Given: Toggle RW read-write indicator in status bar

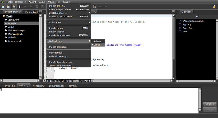Looking at the screenshot, I should (67, 81).
